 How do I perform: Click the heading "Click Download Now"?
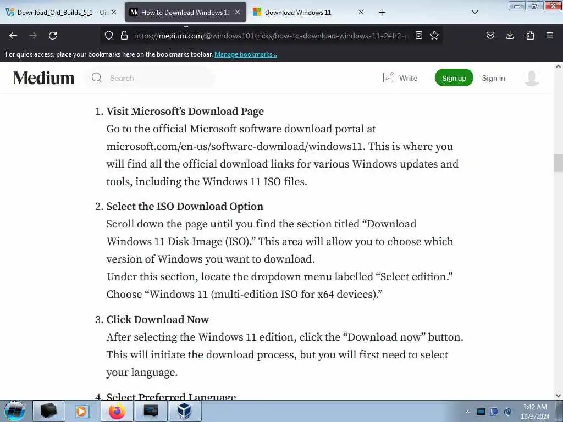coord(158,319)
